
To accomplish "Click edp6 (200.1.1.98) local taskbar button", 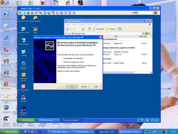I will click(107, 132).
